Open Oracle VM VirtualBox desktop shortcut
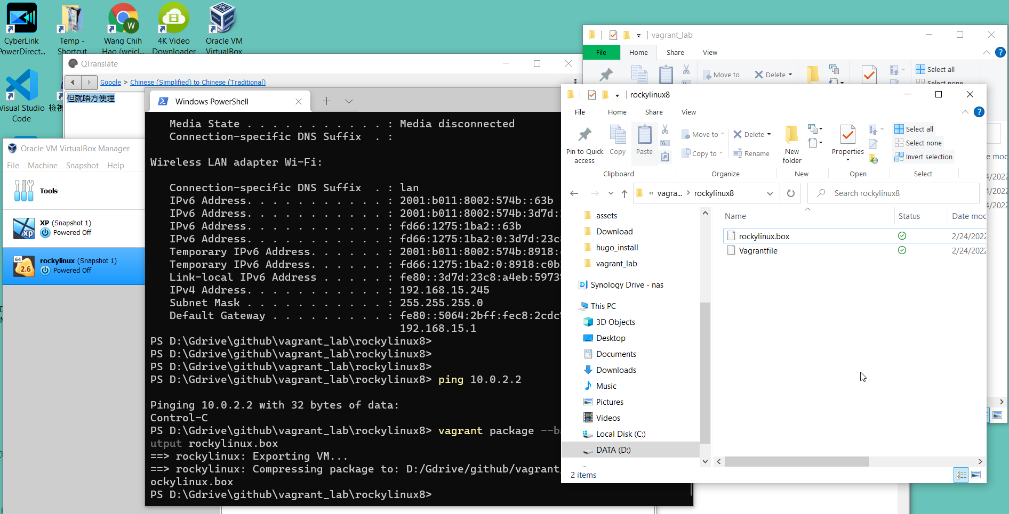 (223, 28)
